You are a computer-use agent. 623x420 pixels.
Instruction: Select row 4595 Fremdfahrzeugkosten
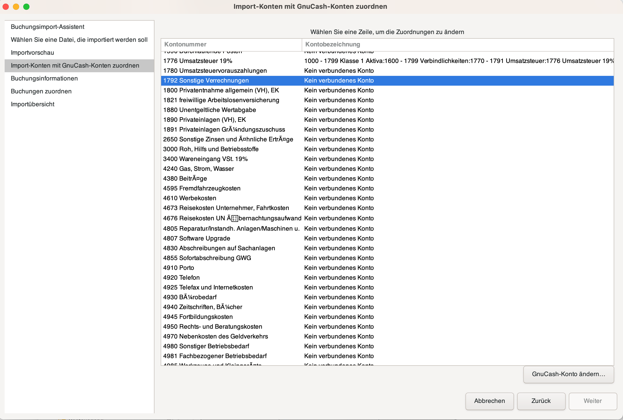[x=387, y=188]
